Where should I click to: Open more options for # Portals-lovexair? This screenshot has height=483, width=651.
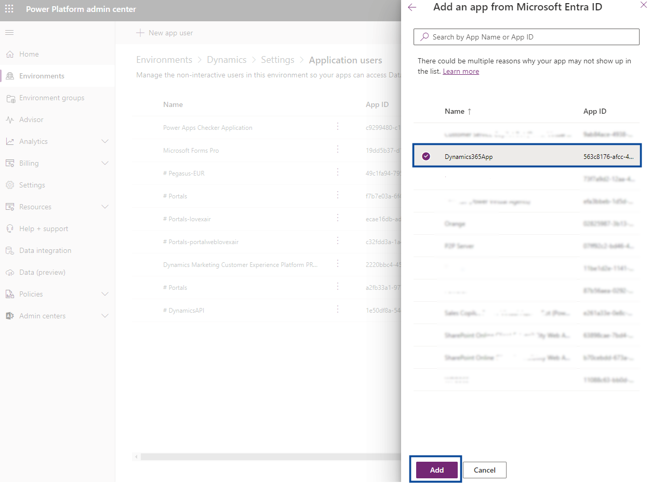tap(338, 218)
